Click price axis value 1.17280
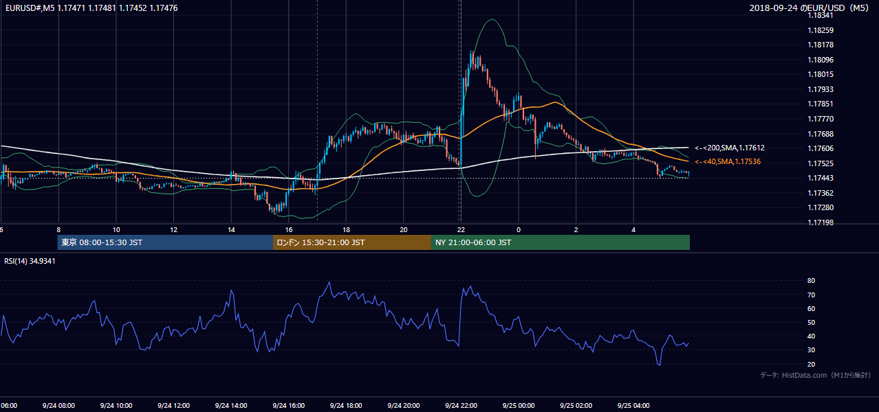 [x=821, y=207]
